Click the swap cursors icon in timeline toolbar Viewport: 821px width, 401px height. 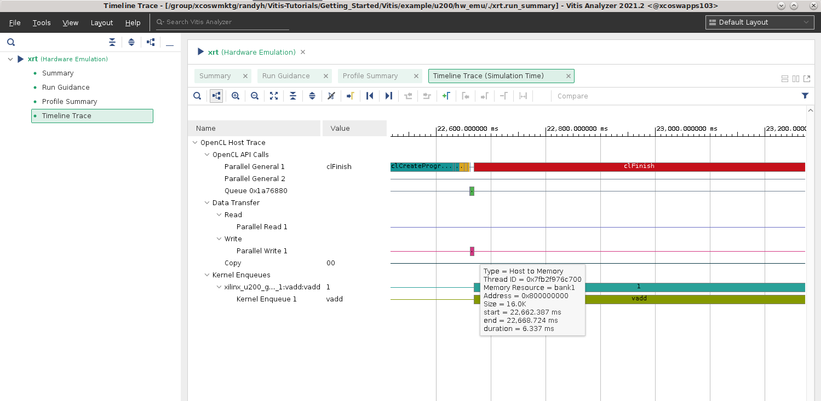coord(523,96)
